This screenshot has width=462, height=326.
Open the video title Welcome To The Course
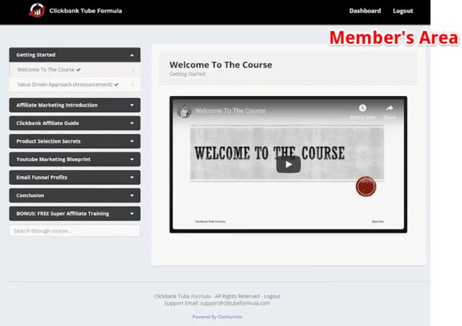click(x=230, y=111)
